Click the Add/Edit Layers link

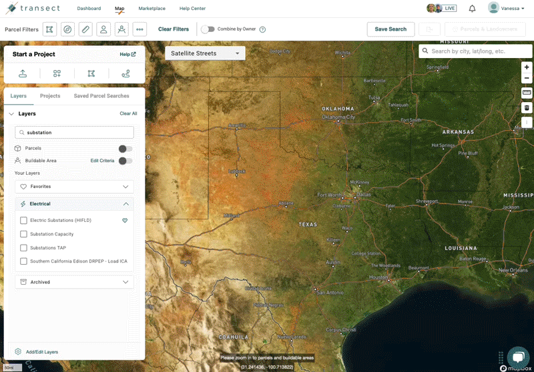[42, 352]
